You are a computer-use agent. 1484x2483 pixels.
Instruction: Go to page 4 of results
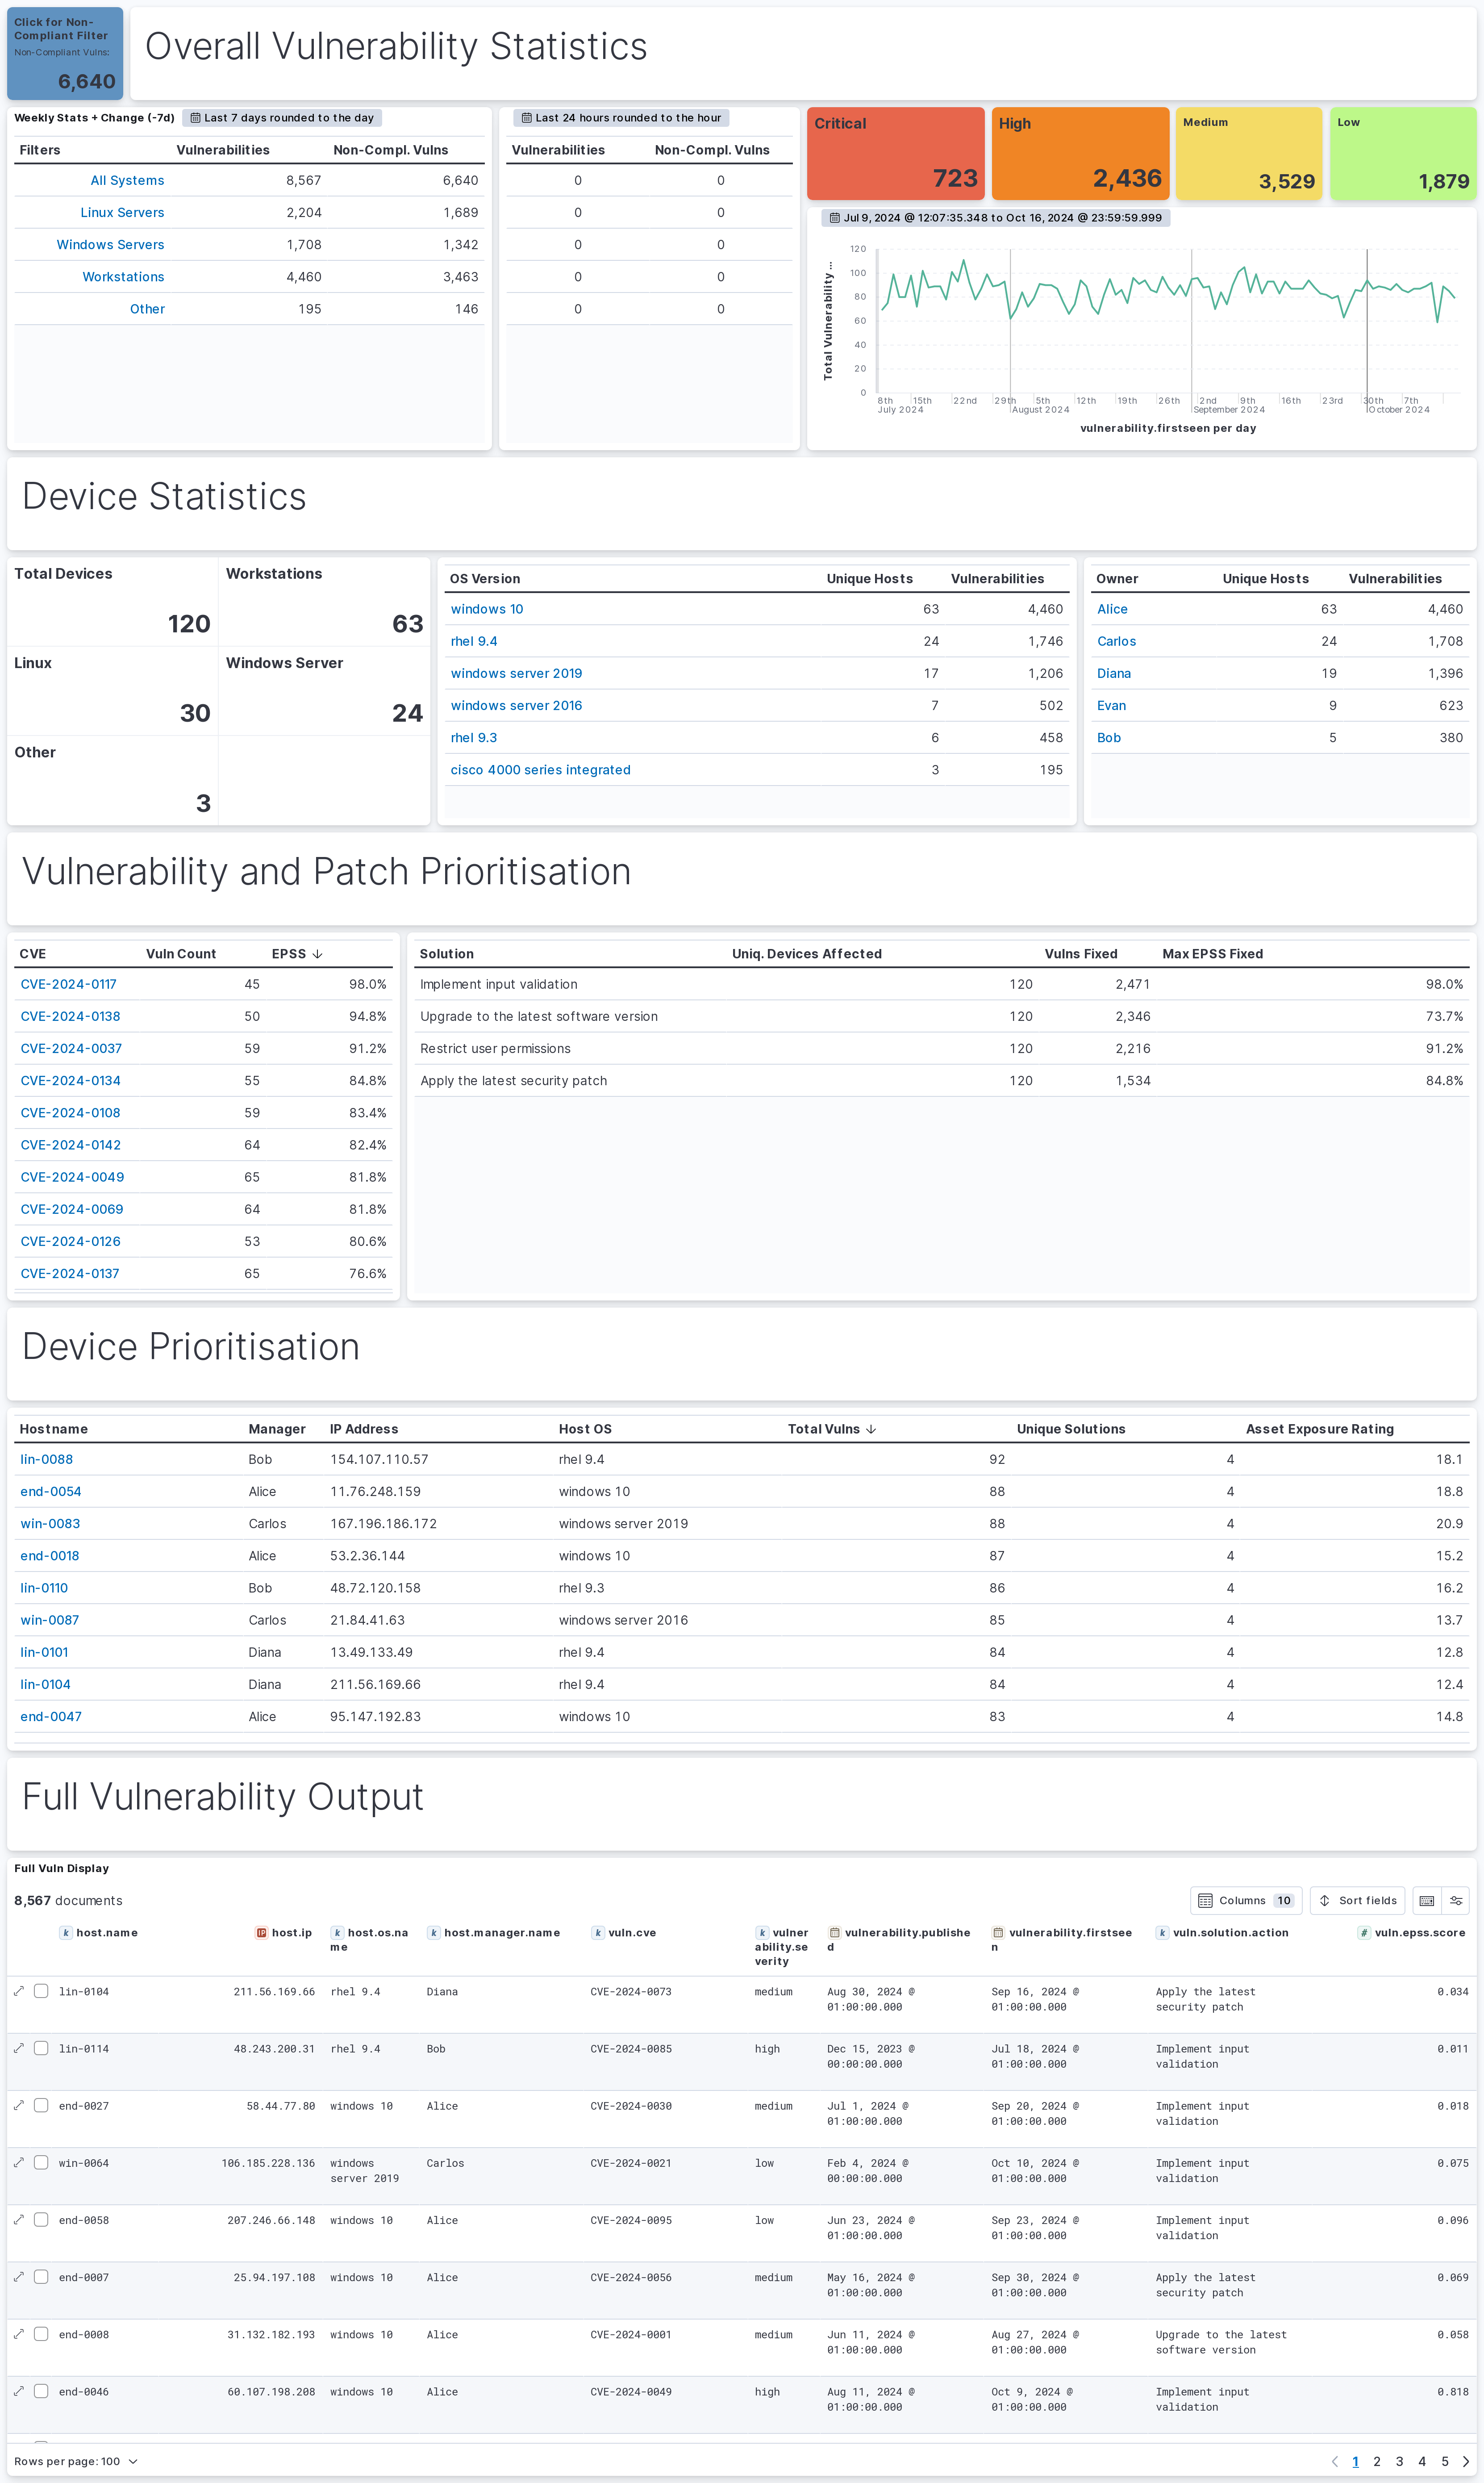(x=1422, y=2461)
